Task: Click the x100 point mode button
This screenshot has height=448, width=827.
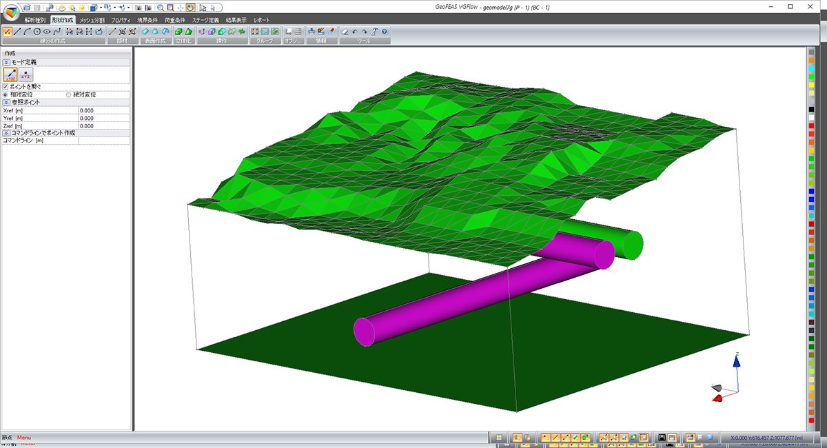Action: (x=10, y=74)
